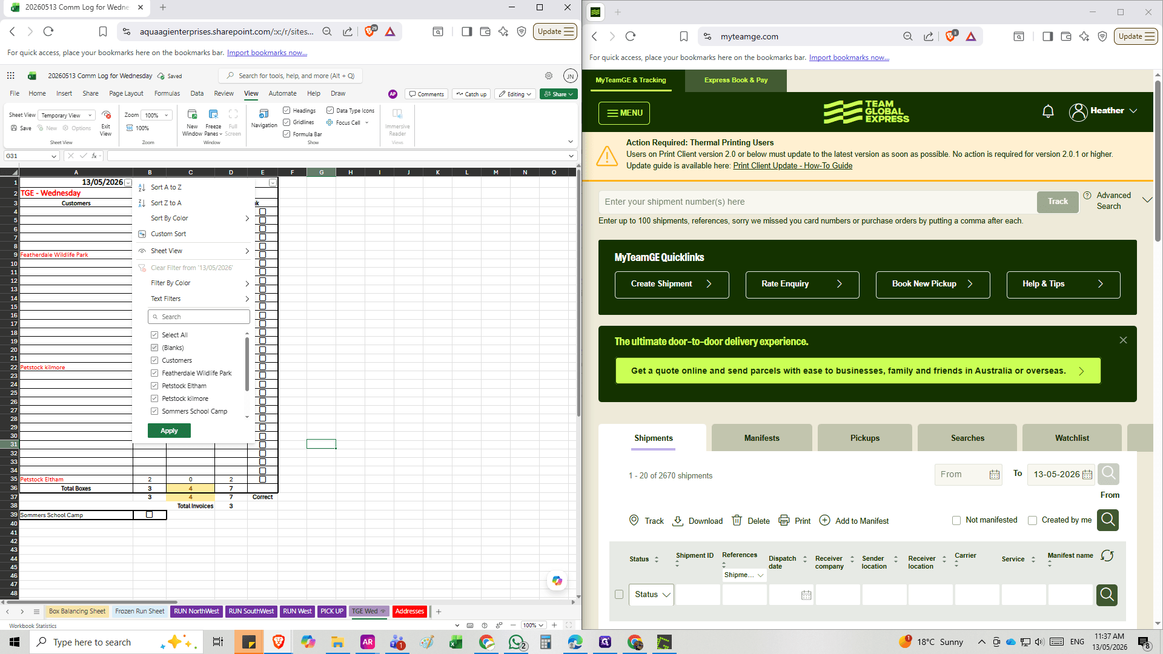Click the Track shipment button

tap(1058, 202)
